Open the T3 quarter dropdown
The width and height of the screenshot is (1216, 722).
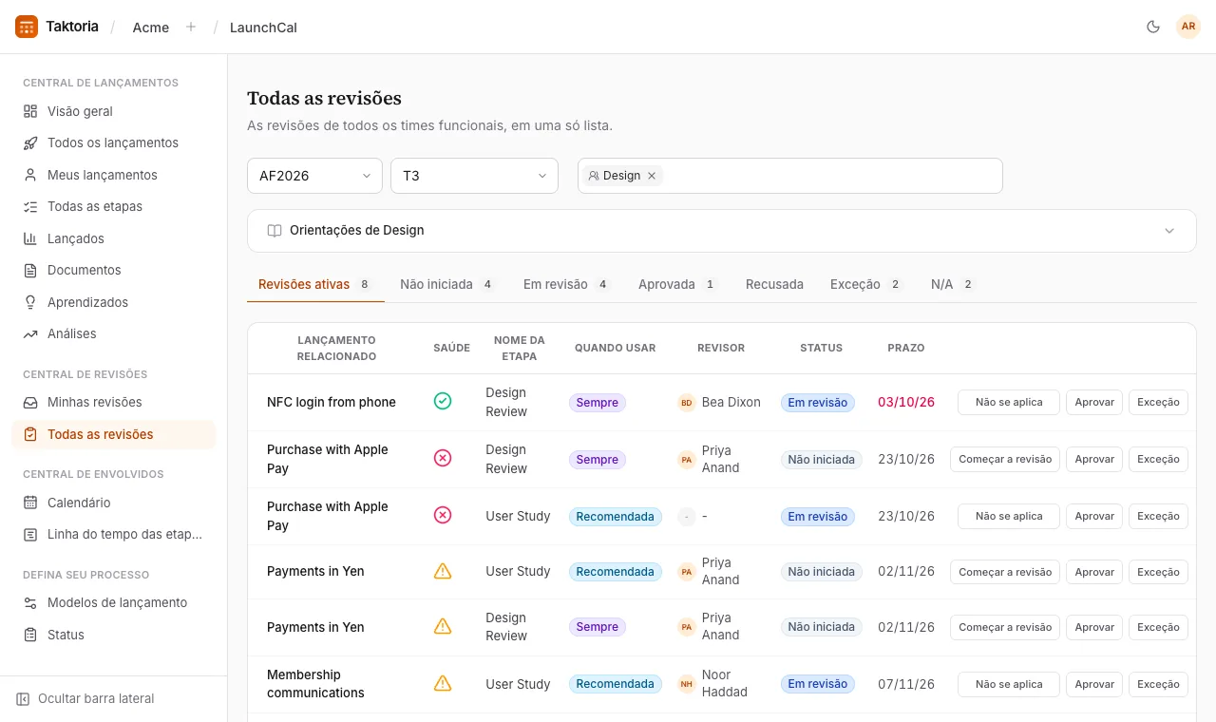coord(474,176)
